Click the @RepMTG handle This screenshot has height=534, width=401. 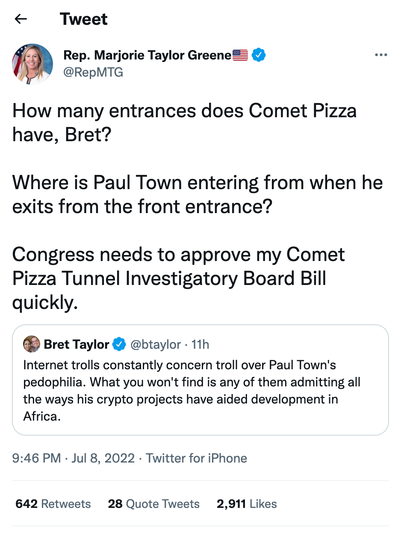[93, 73]
